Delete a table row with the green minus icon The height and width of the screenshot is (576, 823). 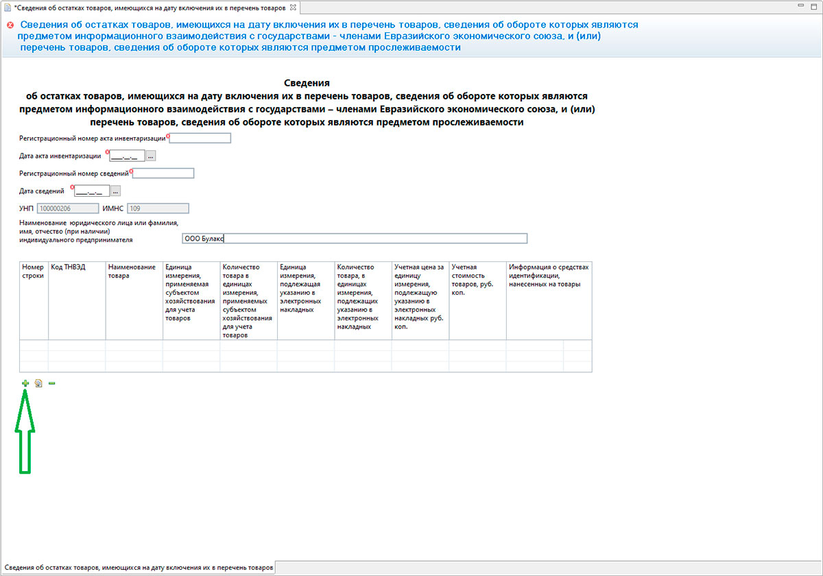click(x=51, y=383)
